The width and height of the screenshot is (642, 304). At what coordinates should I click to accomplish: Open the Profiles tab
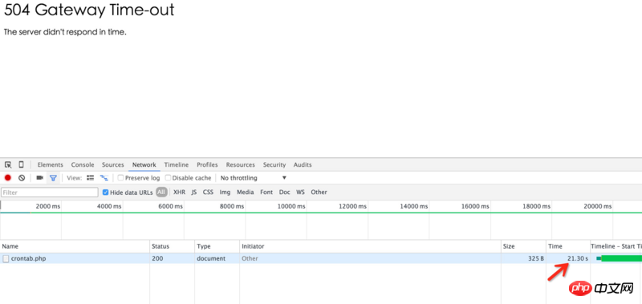pos(207,165)
